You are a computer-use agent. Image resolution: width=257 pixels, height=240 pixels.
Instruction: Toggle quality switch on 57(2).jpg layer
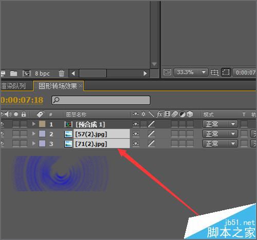click(x=152, y=134)
